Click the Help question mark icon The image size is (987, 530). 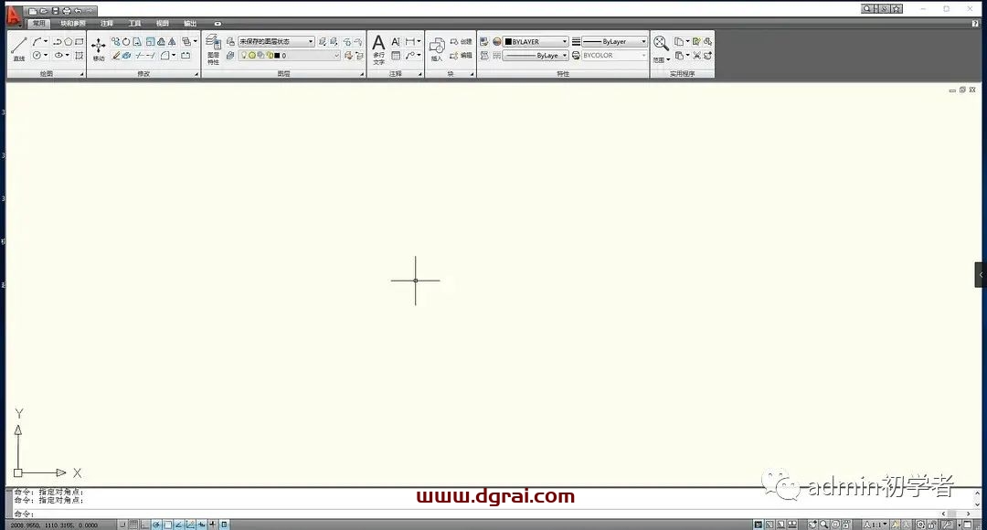click(x=975, y=23)
